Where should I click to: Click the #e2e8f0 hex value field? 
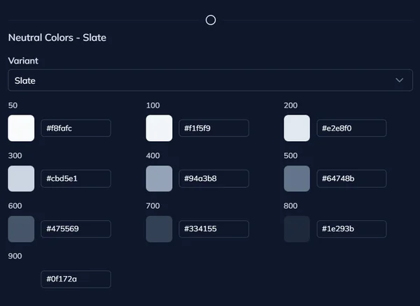(x=351, y=129)
